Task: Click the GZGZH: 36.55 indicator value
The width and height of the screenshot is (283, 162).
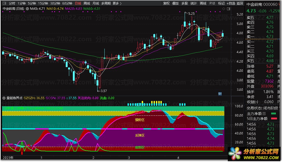Action: 34,98
